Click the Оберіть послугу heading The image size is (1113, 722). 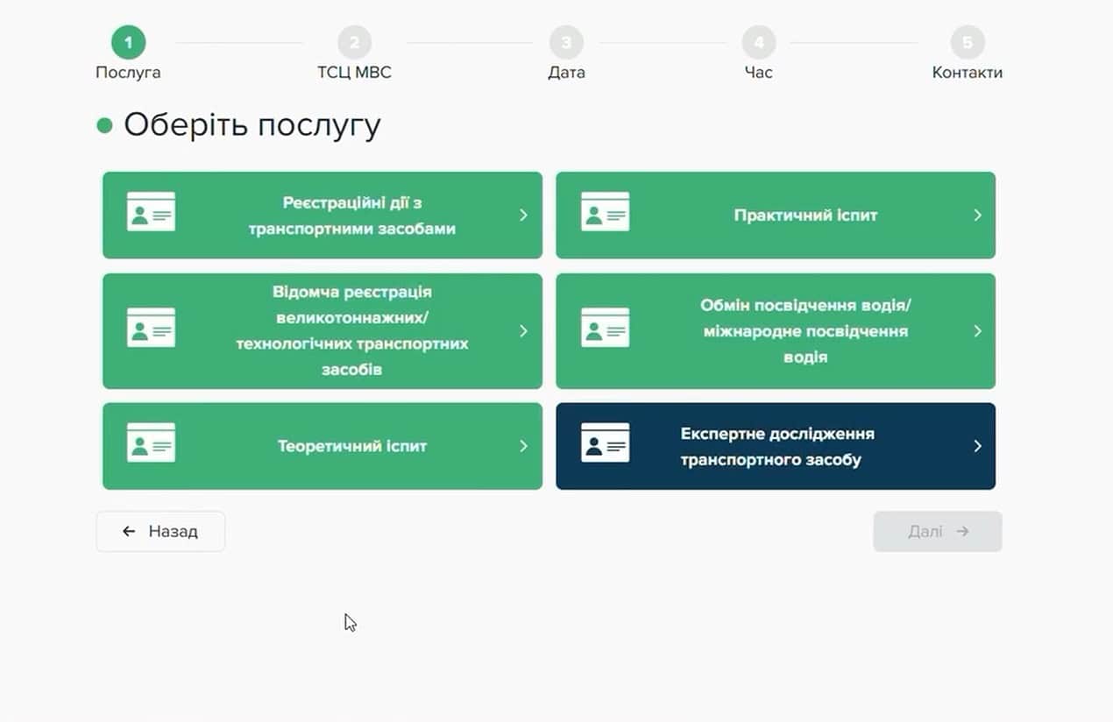click(252, 125)
